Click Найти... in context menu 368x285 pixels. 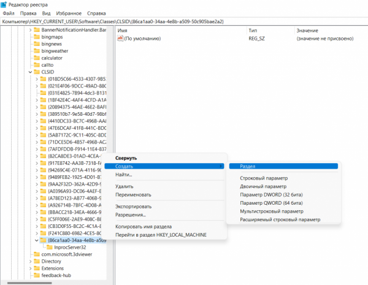point(123,175)
